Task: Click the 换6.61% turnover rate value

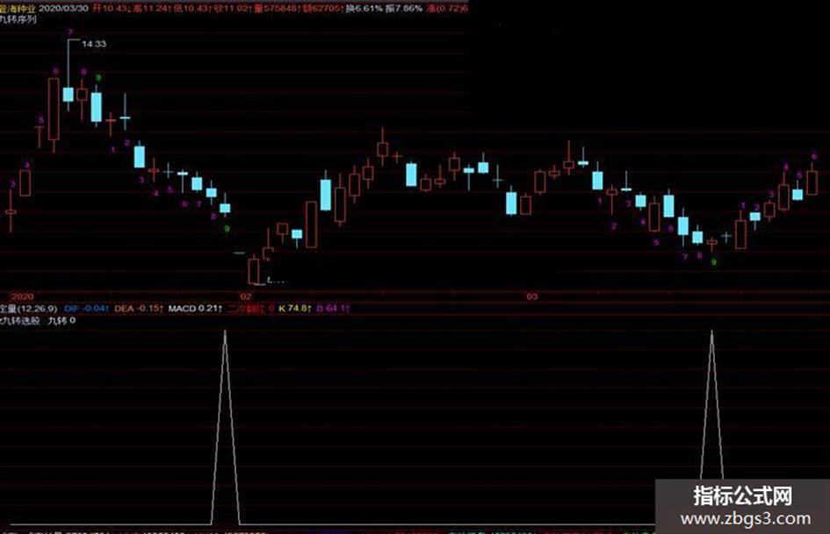Action: 364,9
